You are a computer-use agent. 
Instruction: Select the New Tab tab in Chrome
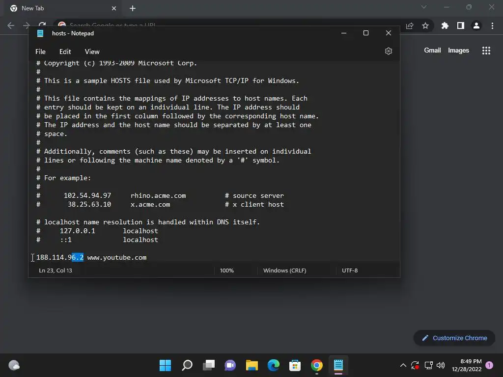[x=62, y=8]
